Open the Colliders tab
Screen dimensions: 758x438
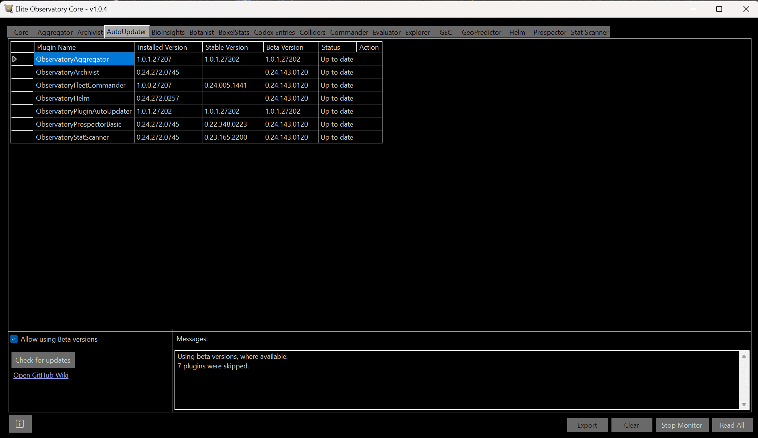pyautogui.click(x=312, y=33)
